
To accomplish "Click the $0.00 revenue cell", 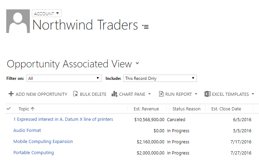I will coord(159,131).
